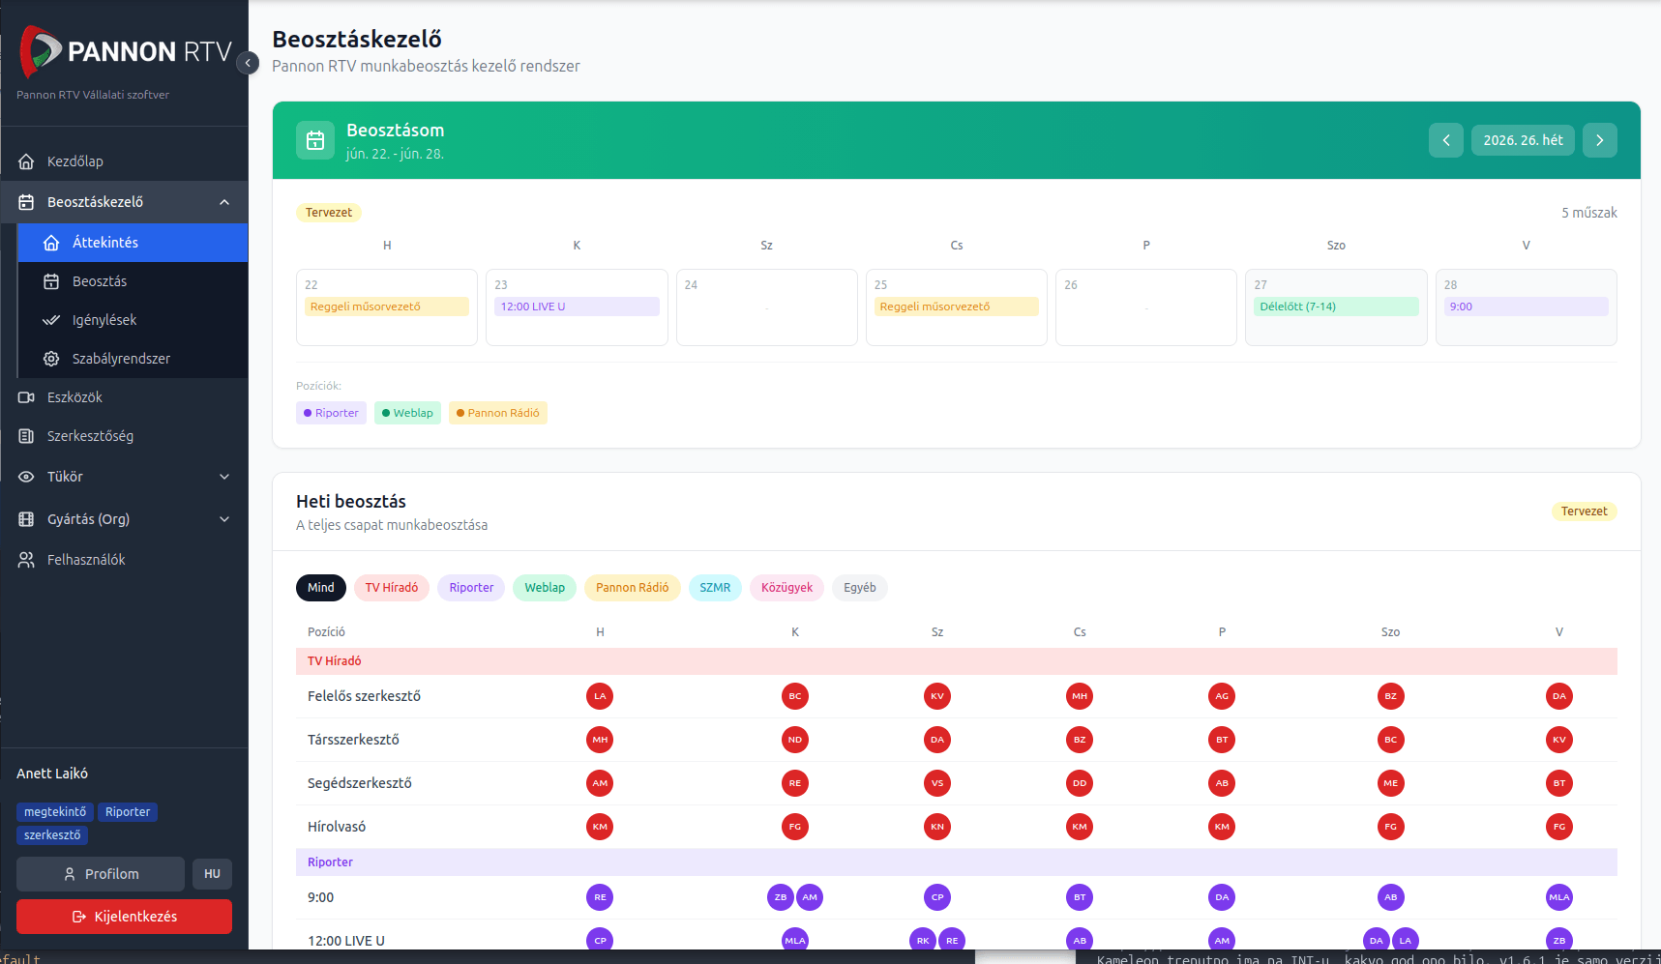The width and height of the screenshot is (1661, 964).
Task: Filter by Egyéb tab
Action: tap(860, 588)
